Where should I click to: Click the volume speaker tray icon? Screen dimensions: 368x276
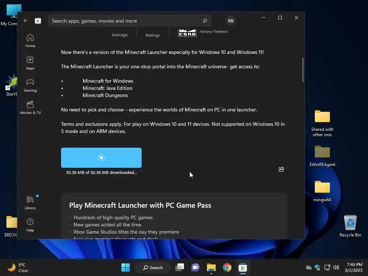pyautogui.click(x=336, y=267)
